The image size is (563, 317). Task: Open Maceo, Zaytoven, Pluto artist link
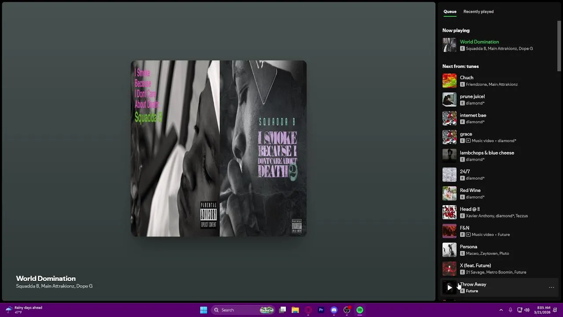click(x=487, y=254)
